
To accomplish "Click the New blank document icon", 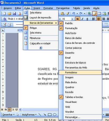I will click(4, 14).
